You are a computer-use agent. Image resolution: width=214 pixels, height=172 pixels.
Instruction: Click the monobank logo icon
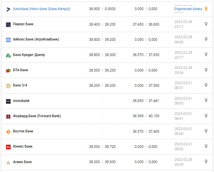coord(8,101)
